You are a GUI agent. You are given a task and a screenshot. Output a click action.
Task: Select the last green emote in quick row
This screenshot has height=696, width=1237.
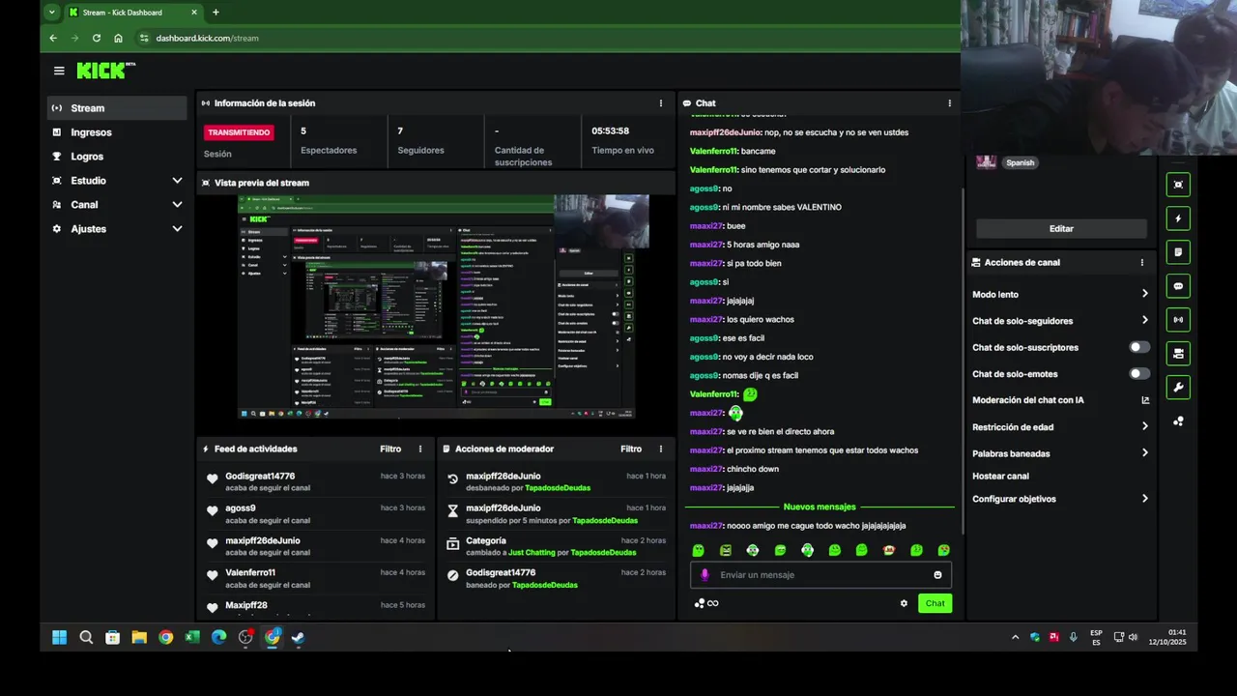tap(944, 550)
